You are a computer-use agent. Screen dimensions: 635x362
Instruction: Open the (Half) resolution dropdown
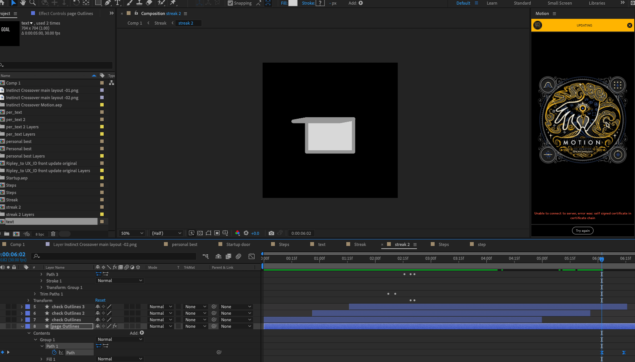pos(167,233)
